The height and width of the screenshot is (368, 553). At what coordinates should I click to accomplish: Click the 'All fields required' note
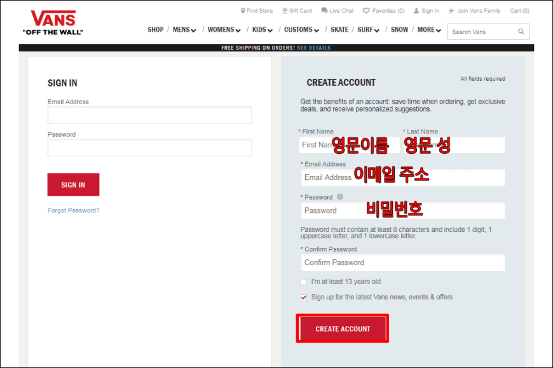click(x=482, y=79)
